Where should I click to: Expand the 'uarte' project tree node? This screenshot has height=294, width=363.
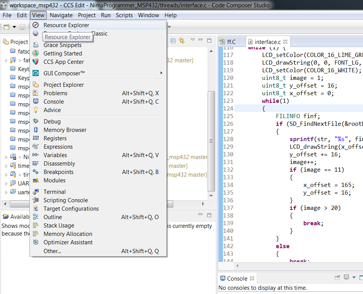tap(6, 192)
